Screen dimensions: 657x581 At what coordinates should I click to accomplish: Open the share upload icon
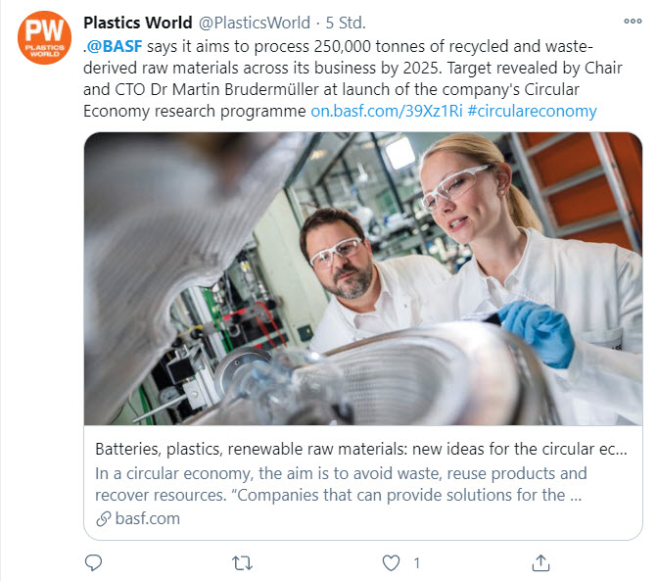tap(540, 563)
